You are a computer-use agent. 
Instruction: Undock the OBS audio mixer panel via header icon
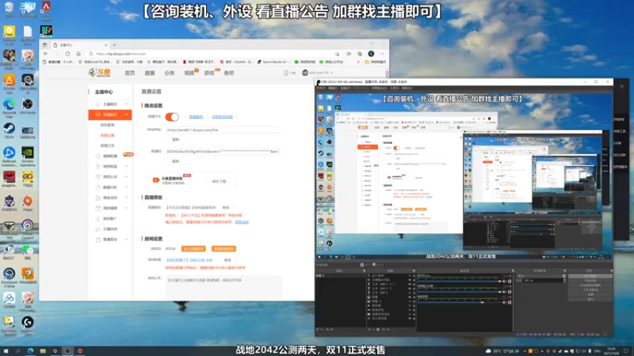pos(513,271)
